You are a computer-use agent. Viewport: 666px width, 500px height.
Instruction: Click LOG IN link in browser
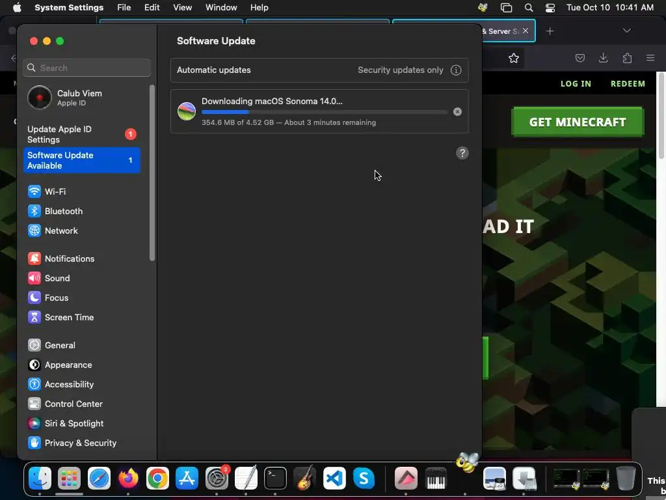(x=576, y=84)
